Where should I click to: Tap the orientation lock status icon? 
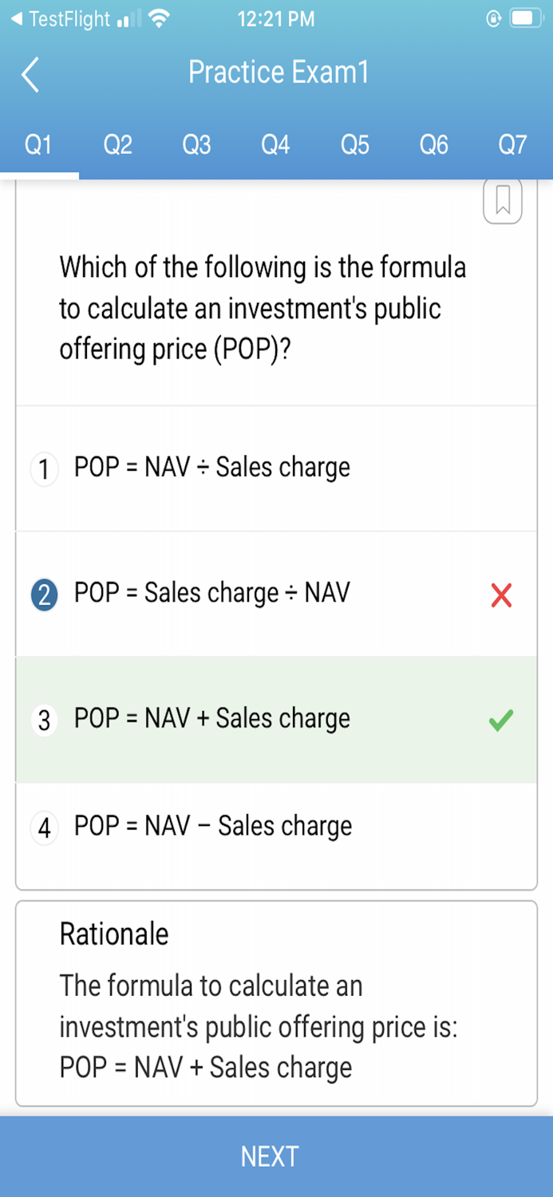[x=494, y=19]
